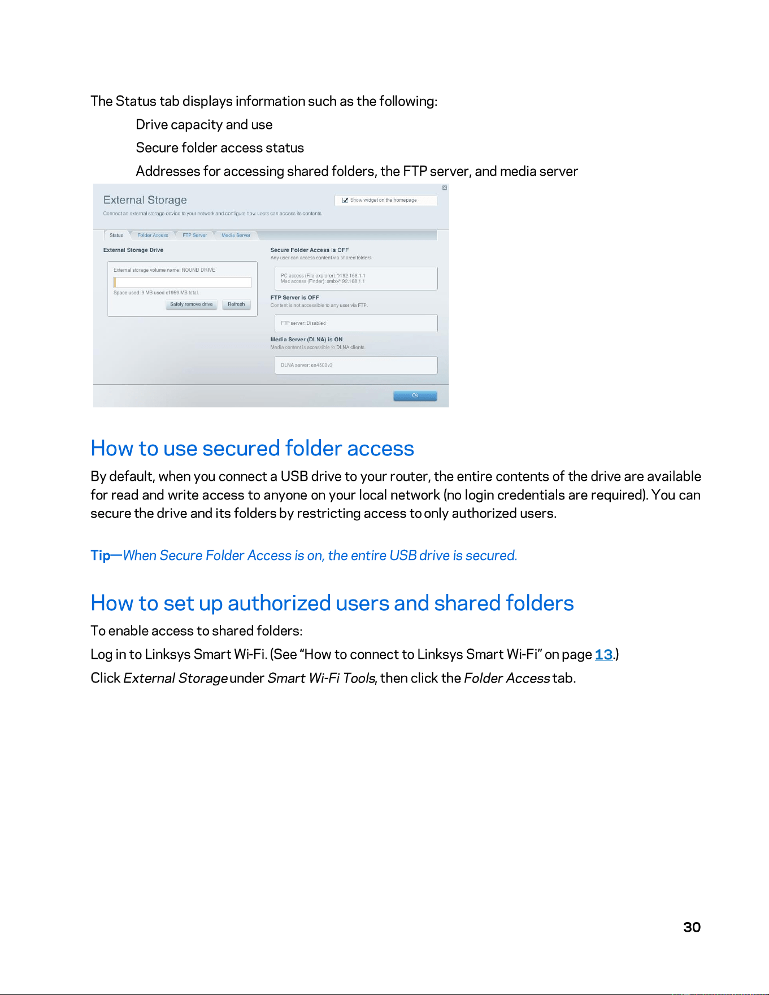Click the Ok button
Screen dimensions: 769x995
(415, 396)
